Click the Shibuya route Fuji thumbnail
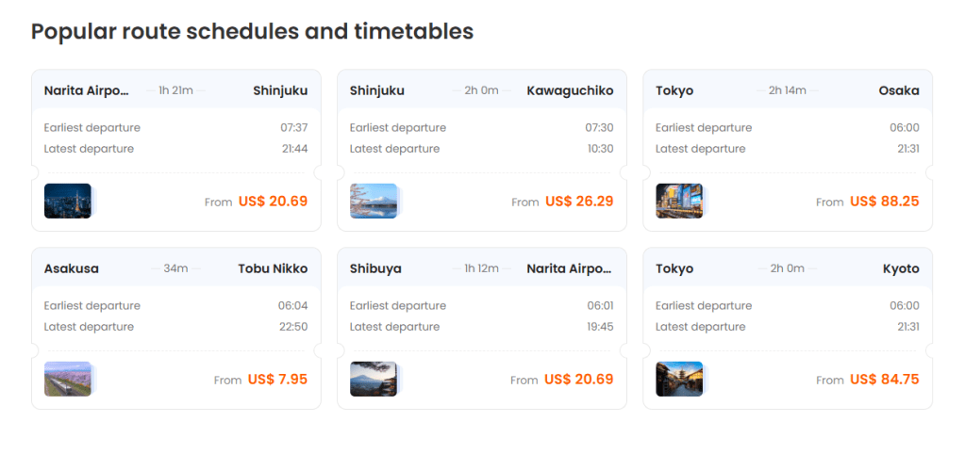Screen dimensions: 965x454 pyautogui.click(x=374, y=379)
